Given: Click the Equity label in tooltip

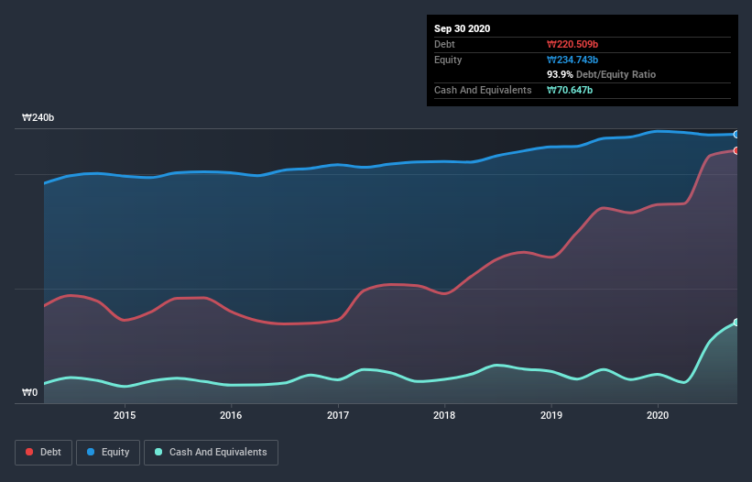Looking at the screenshot, I should (448, 60).
